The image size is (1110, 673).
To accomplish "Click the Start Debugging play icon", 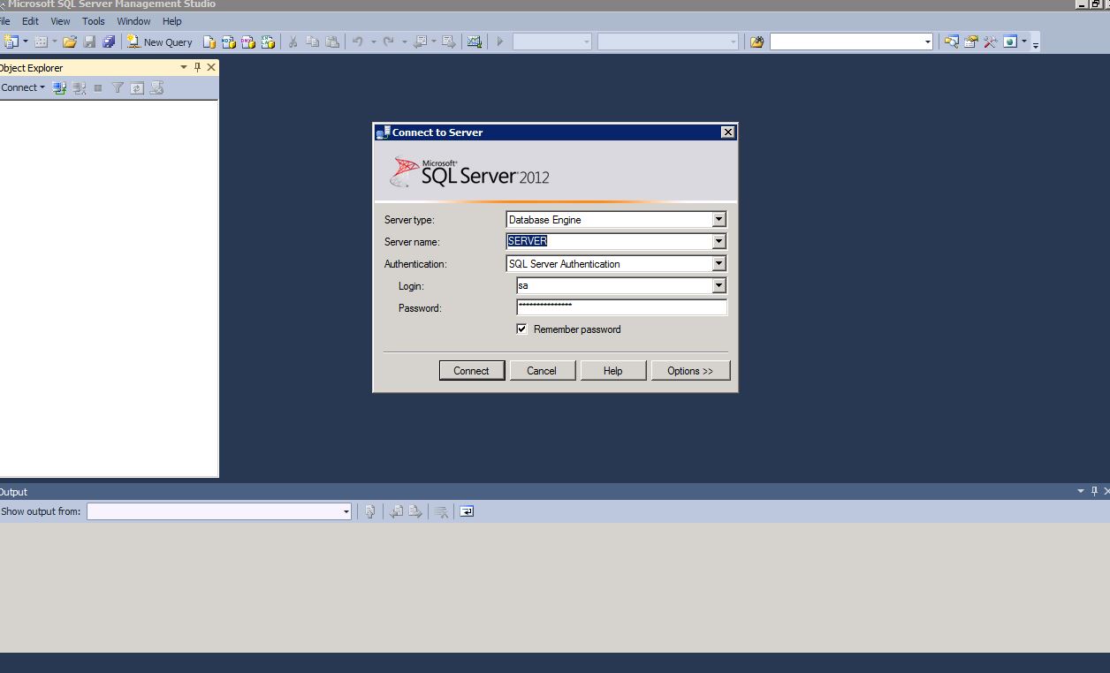I will point(500,42).
